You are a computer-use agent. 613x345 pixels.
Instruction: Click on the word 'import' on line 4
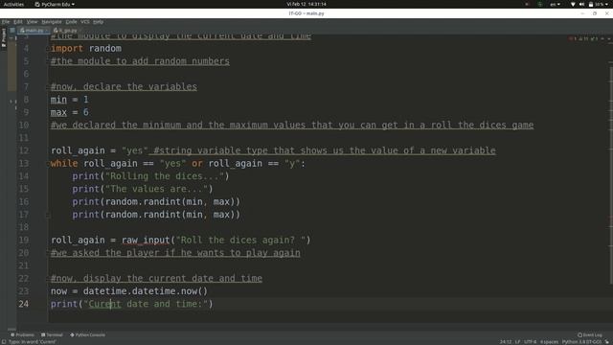pos(67,49)
